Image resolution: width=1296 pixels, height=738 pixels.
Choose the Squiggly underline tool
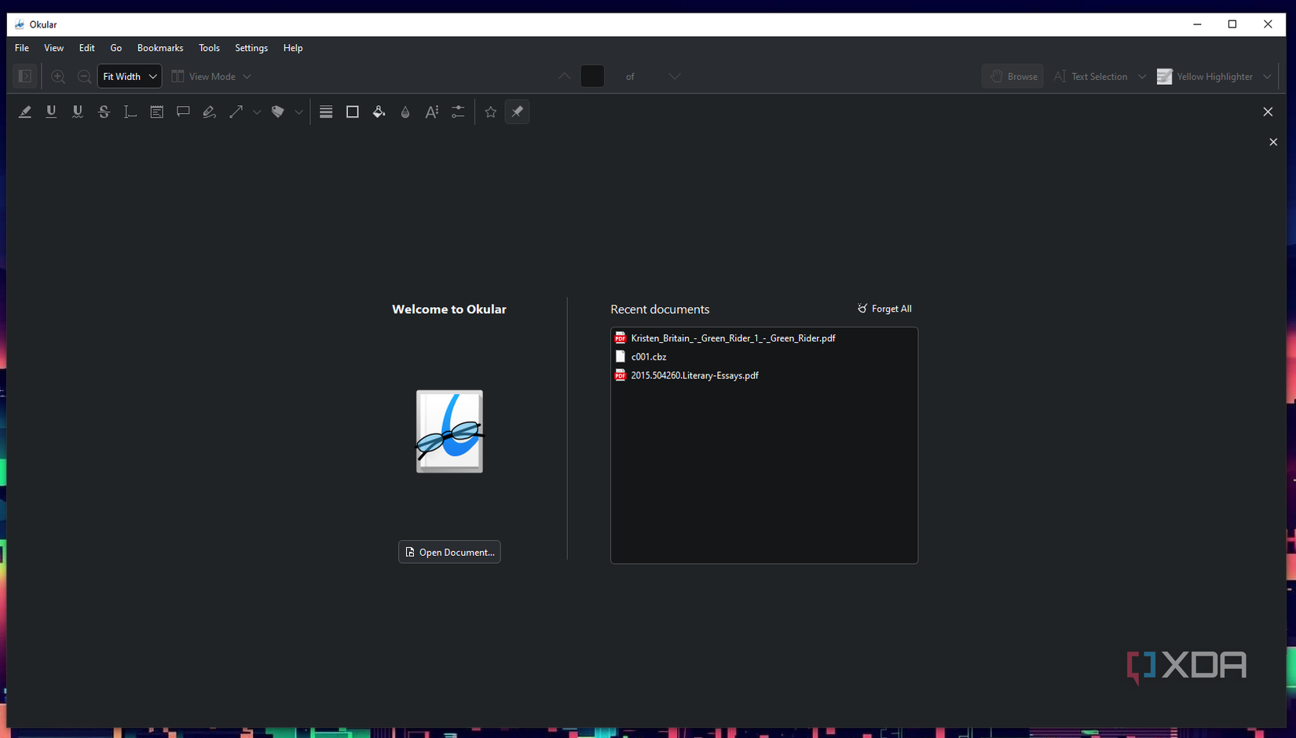77,111
